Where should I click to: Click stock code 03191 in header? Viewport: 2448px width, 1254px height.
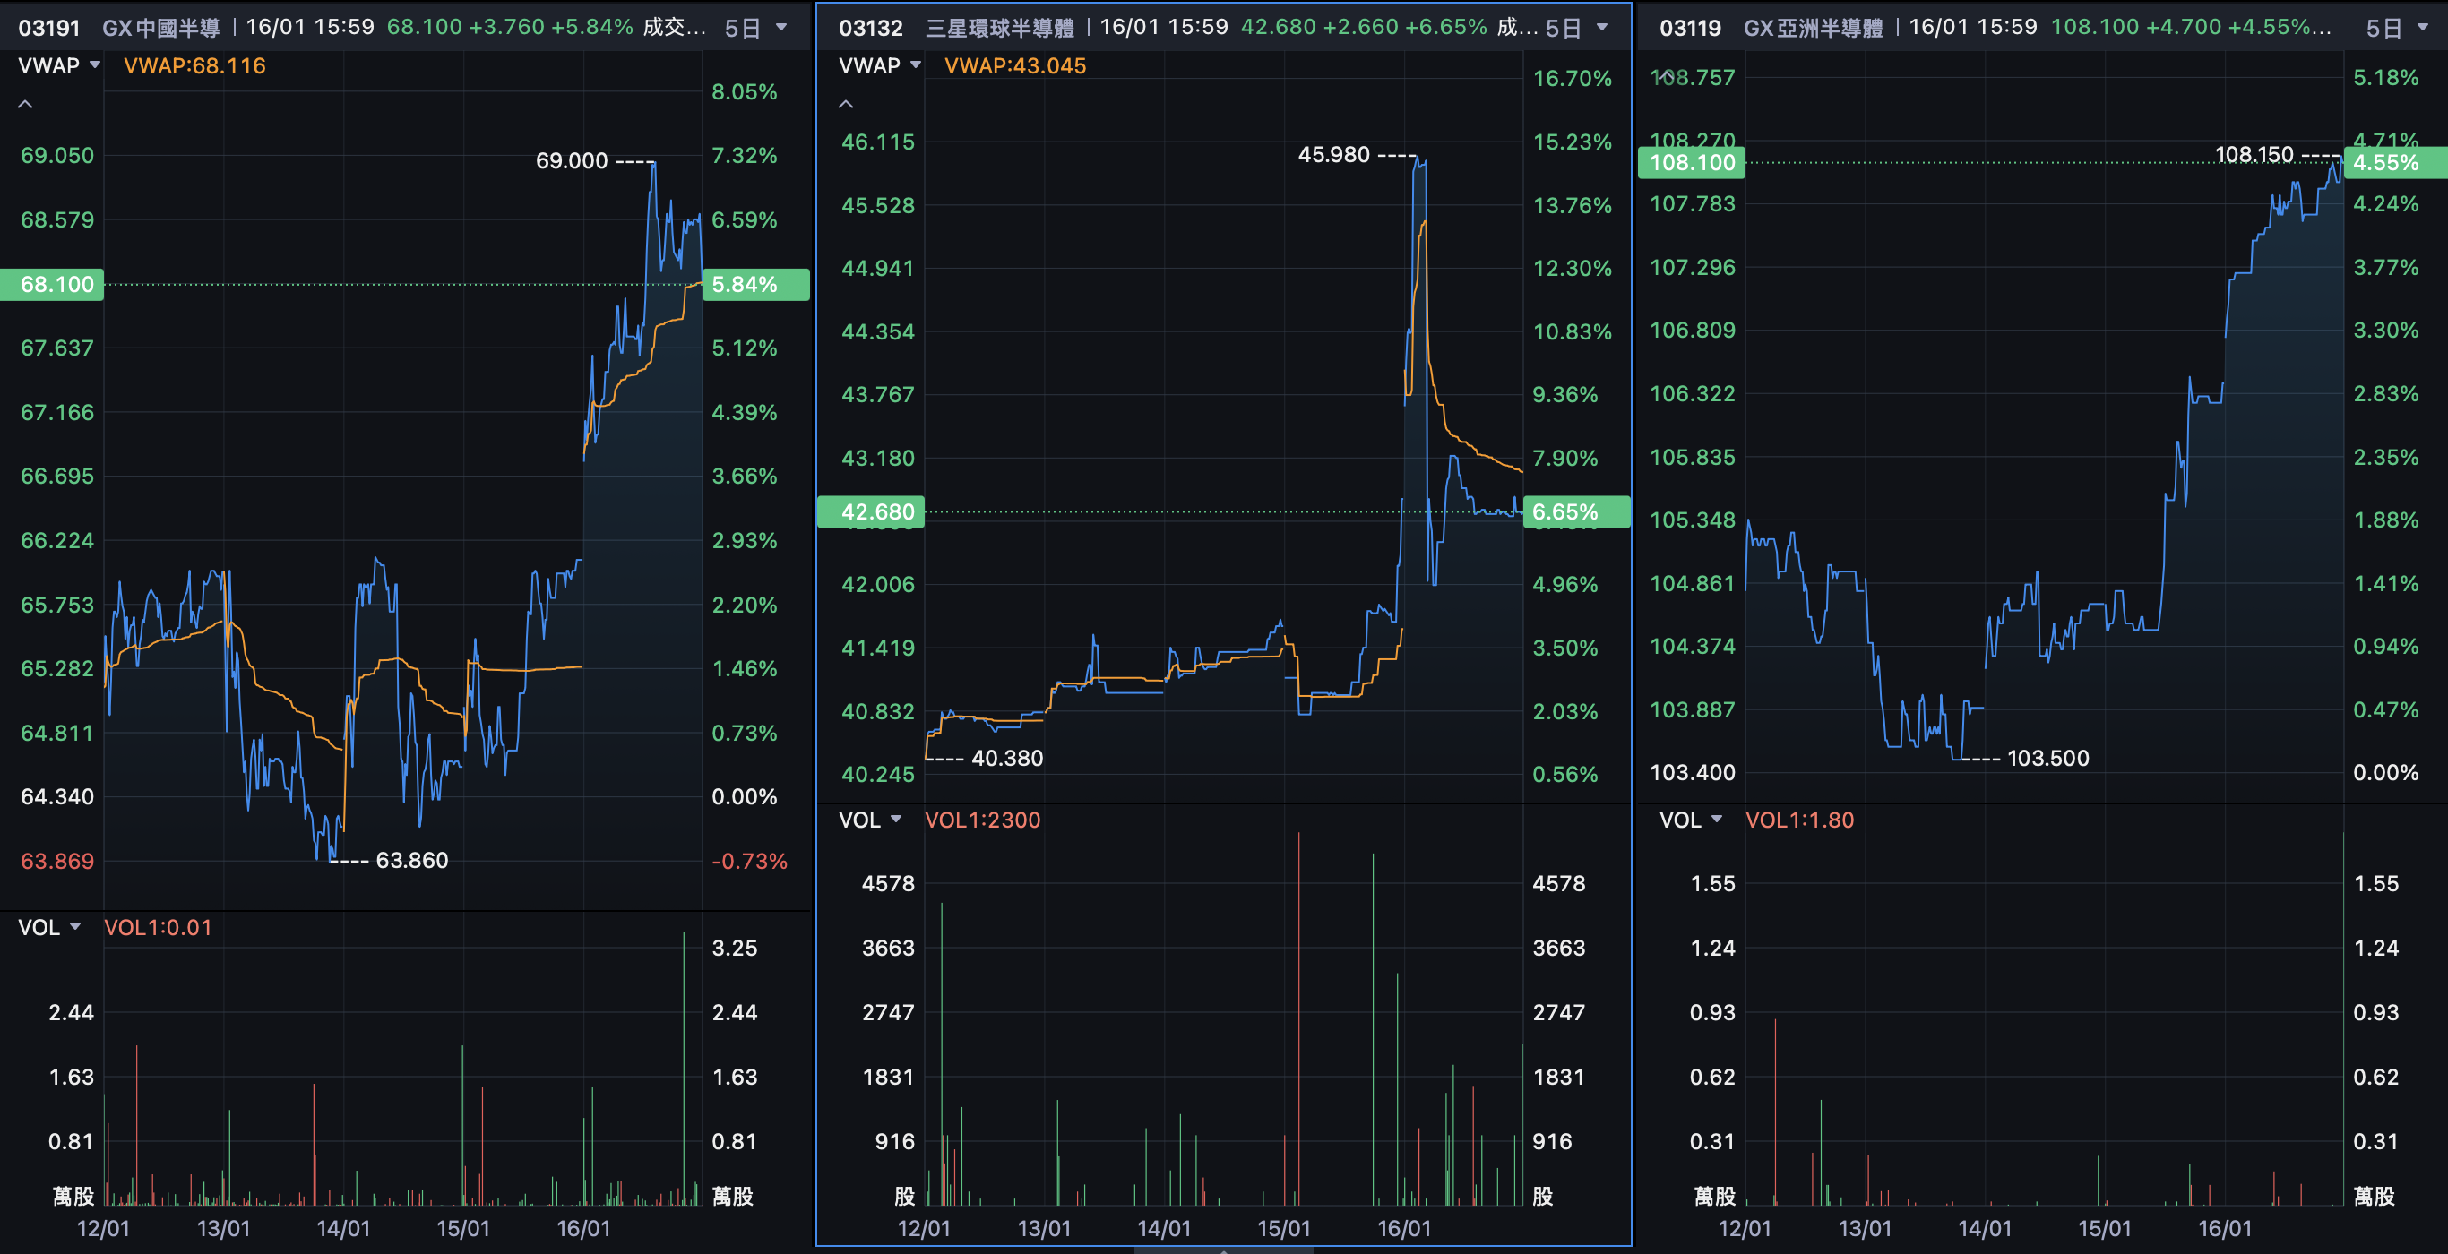[49, 28]
